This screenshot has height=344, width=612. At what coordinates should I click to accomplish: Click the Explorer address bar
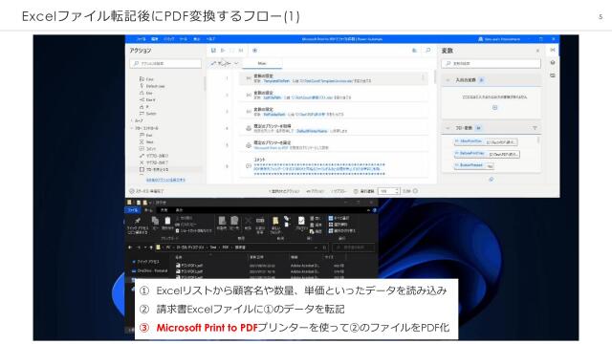pos(241,247)
